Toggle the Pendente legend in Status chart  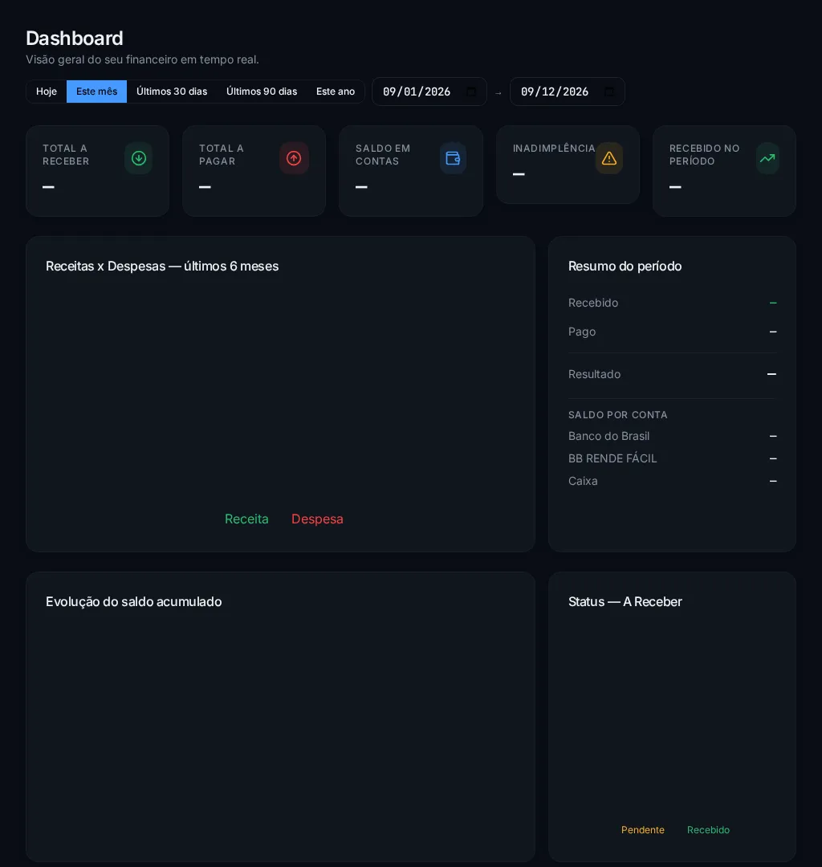(642, 829)
